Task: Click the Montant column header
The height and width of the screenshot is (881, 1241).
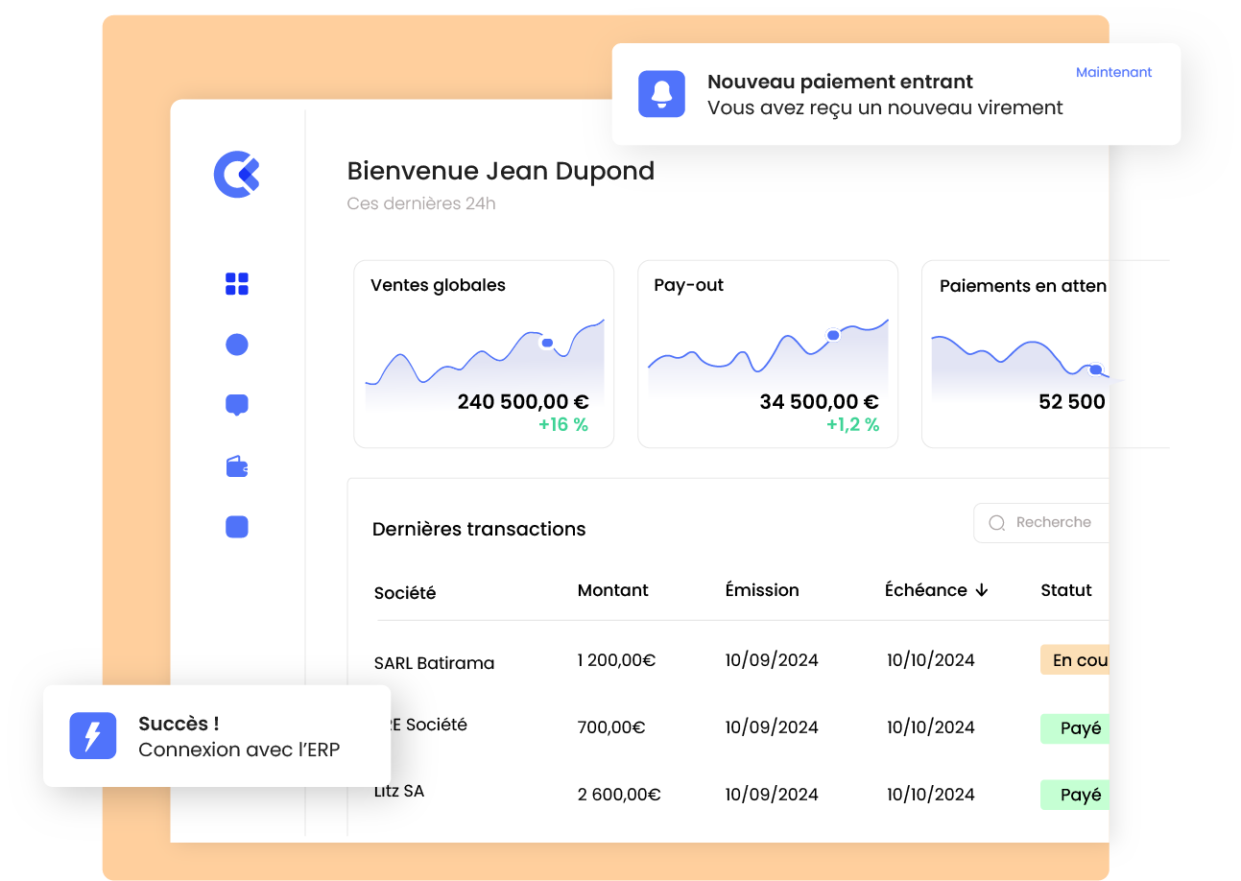Action: coord(612,590)
